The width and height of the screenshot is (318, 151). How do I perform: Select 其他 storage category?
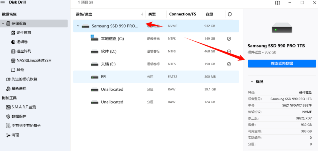click(20, 70)
